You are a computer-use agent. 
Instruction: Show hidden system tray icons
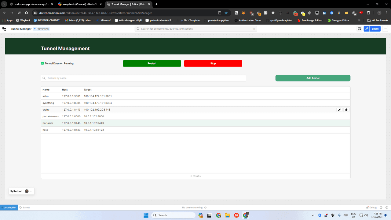(x=313, y=215)
